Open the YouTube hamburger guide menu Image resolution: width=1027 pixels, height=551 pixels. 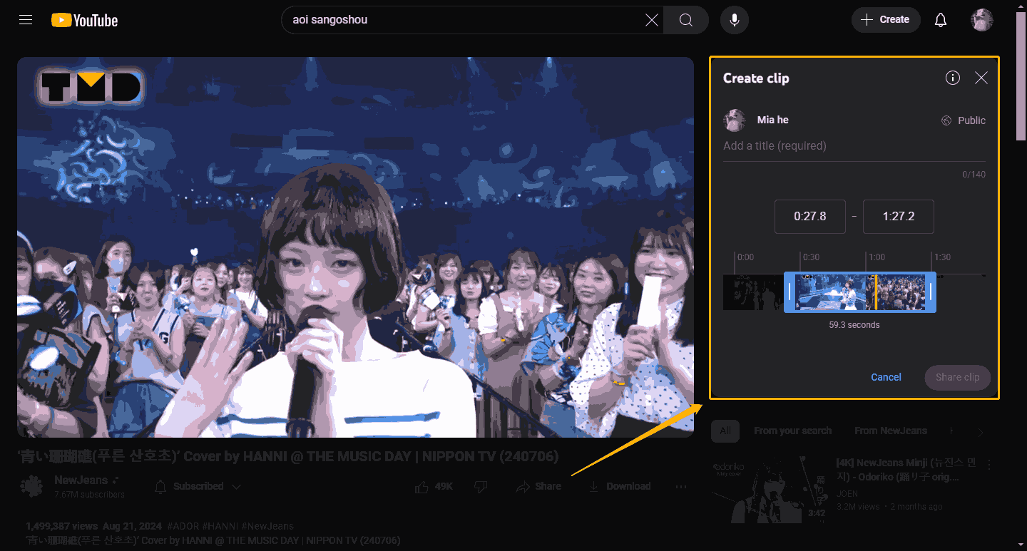(26, 20)
